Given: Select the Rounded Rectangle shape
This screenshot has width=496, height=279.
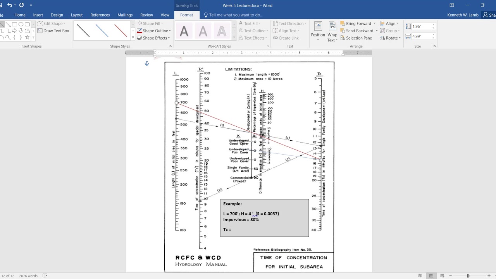Looking at the screenshot, I should (27, 24).
